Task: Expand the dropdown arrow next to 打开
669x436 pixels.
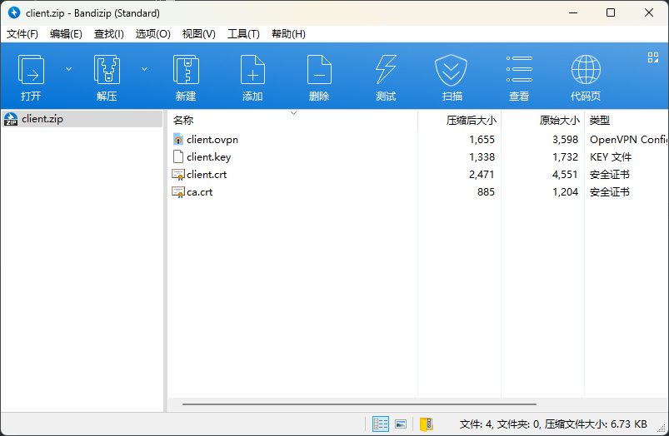Action: [x=68, y=69]
